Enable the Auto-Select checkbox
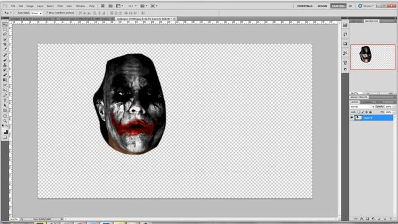Screen dimensions: 398x224 (16, 12)
